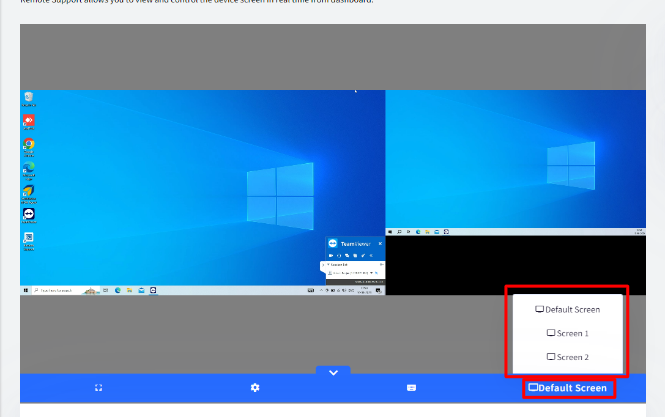
Task: Open Task View on the right screen taskbar
Action: point(409,232)
